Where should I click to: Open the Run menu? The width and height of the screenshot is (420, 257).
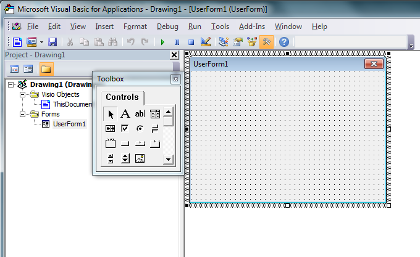click(x=195, y=27)
